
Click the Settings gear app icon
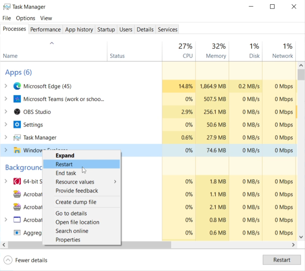pos(17,125)
